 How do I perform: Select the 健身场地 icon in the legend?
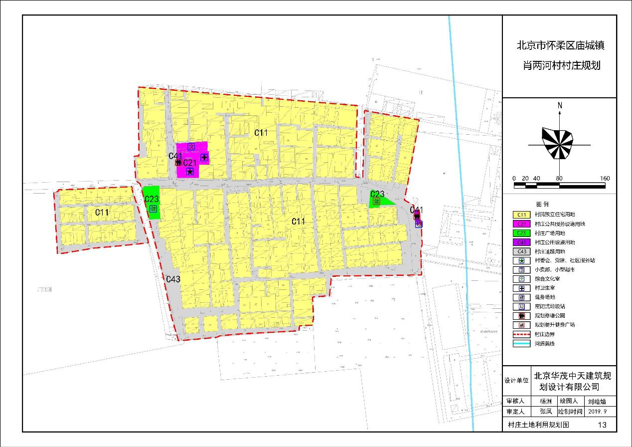tap(522, 297)
